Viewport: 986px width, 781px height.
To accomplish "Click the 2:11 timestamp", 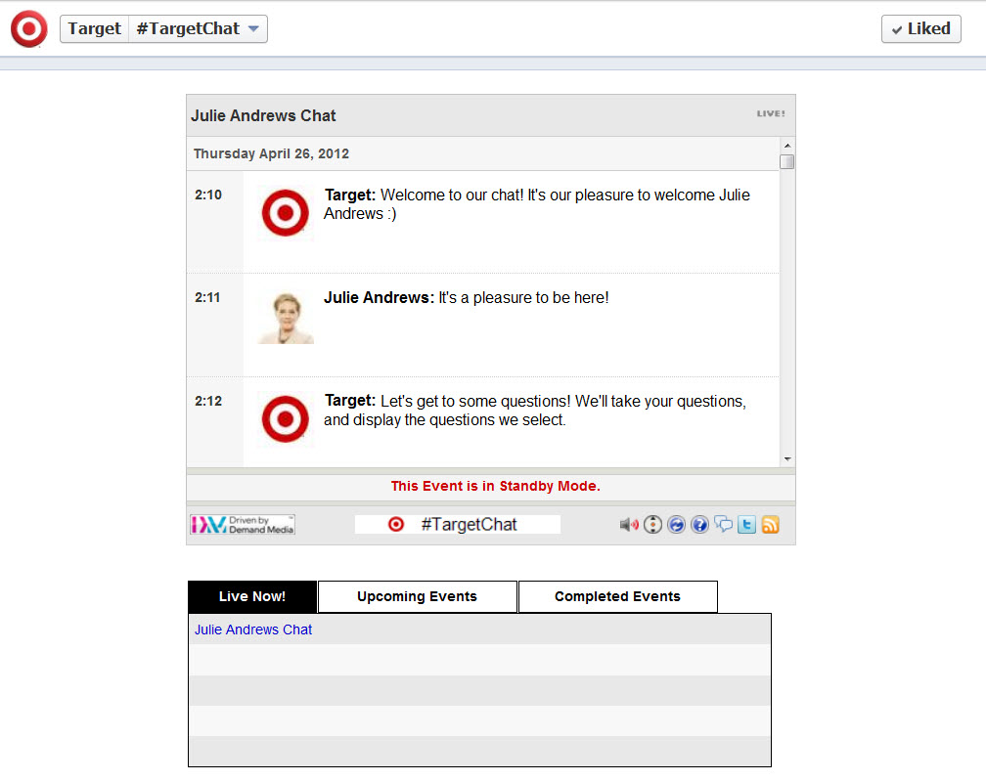I will pos(207,298).
